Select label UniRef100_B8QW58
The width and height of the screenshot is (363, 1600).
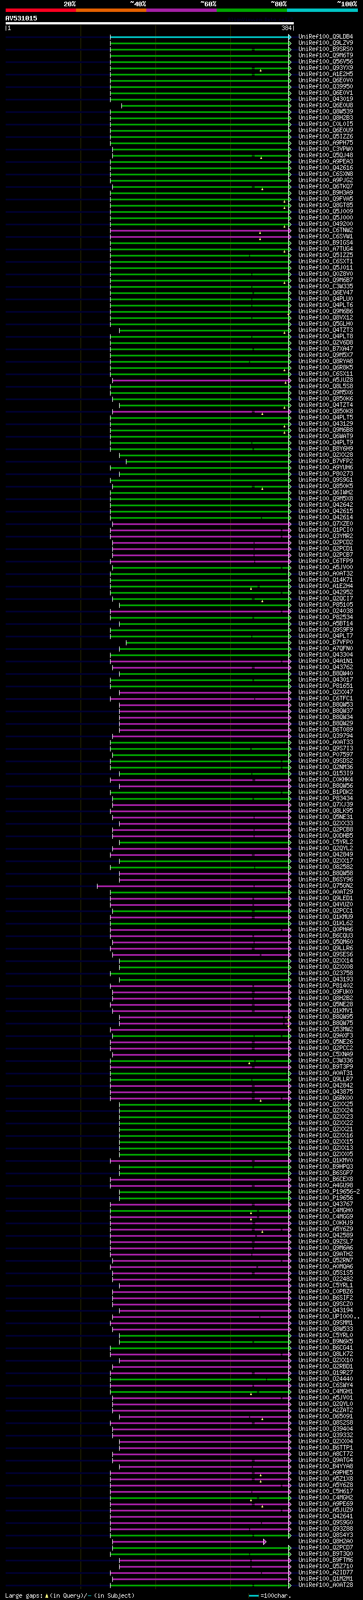click(326, 874)
